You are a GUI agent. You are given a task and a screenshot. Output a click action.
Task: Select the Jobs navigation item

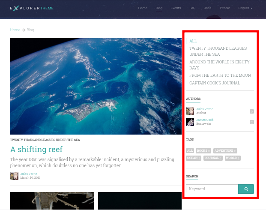pyautogui.click(x=207, y=8)
